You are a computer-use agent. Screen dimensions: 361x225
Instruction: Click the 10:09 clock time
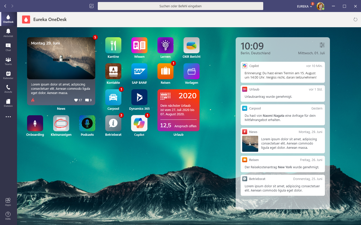pyautogui.click(x=252, y=46)
